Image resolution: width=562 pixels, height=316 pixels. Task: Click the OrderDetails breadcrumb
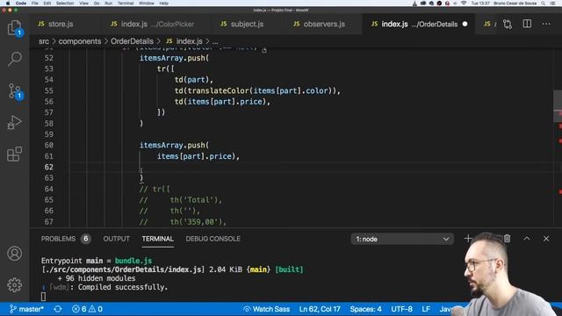132,41
